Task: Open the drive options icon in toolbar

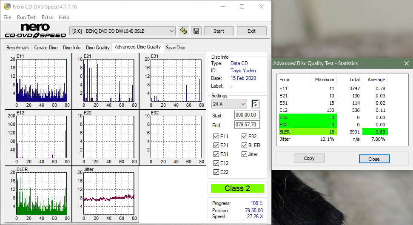Action: click(x=184, y=31)
